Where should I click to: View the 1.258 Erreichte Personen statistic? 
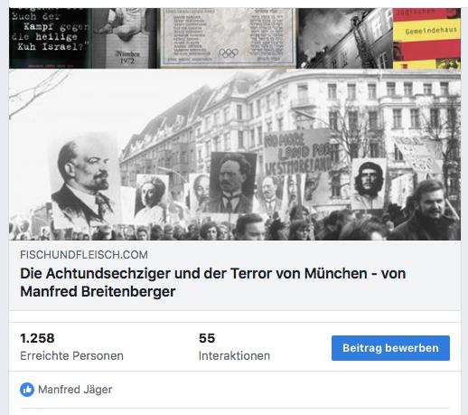click(71, 346)
